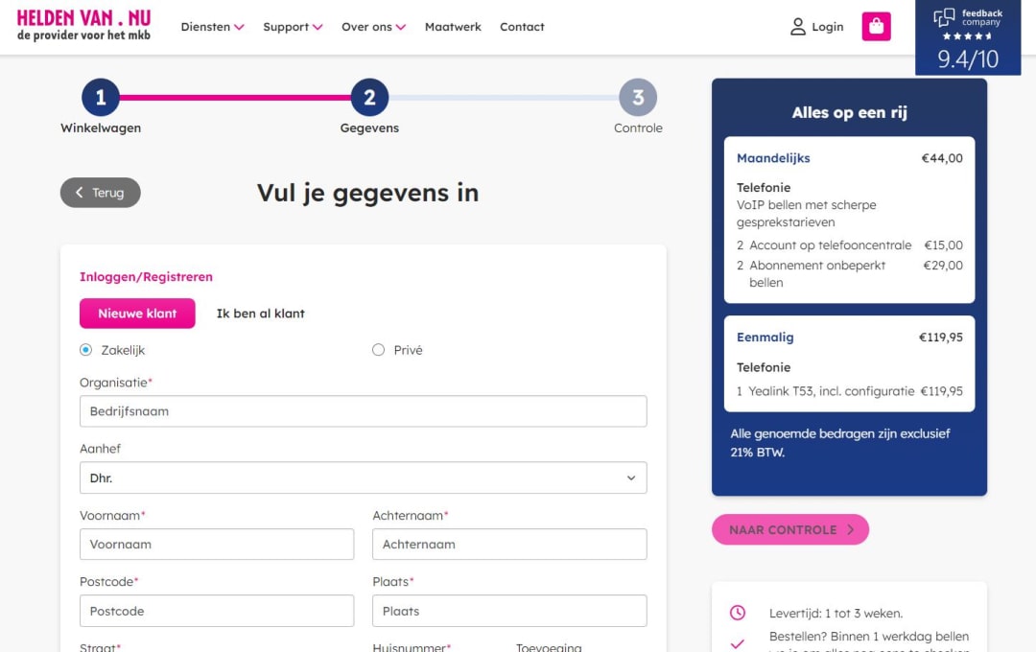Click the Terug back button
This screenshot has width=1036, height=652.
pos(100,192)
